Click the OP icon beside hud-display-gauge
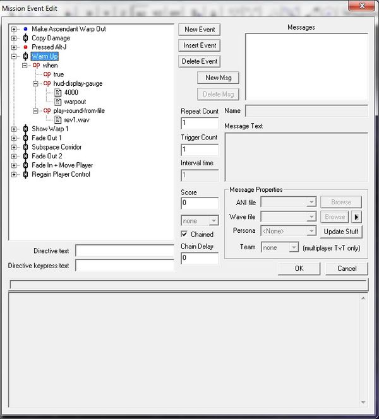379x419 pixels. click(x=47, y=83)
